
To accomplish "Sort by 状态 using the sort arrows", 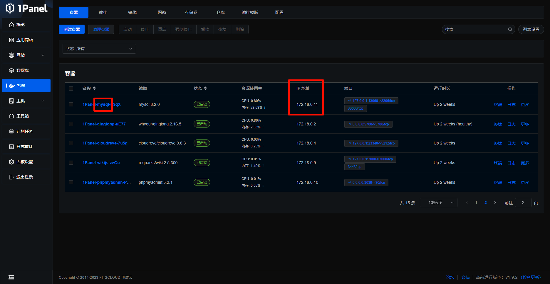I will point(205,88).
